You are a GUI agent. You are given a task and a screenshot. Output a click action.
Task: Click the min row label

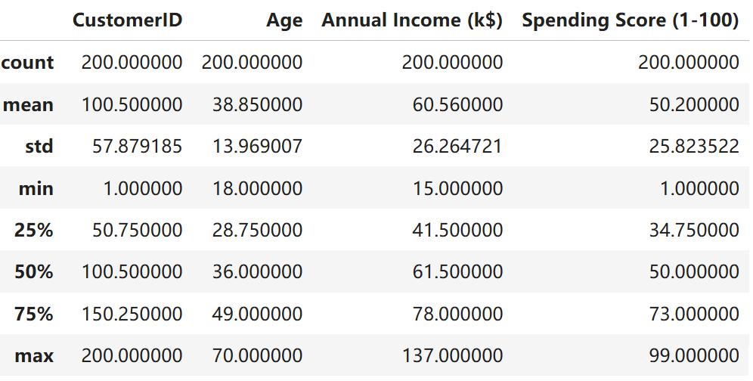pos(36,188)
